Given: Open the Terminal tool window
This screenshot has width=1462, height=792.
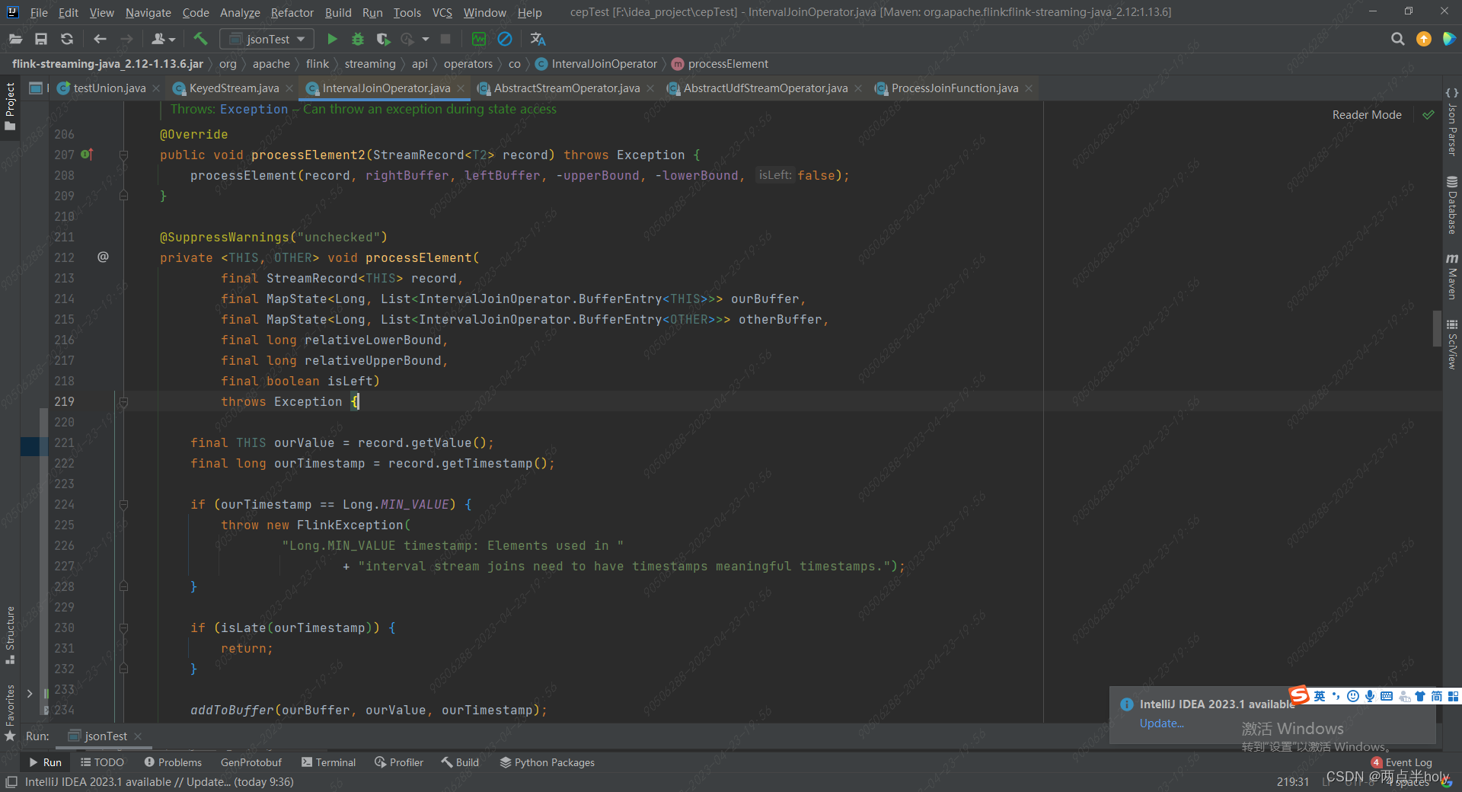Looking at the screenshot, I should pyautogui.click(x=328, y=762).
